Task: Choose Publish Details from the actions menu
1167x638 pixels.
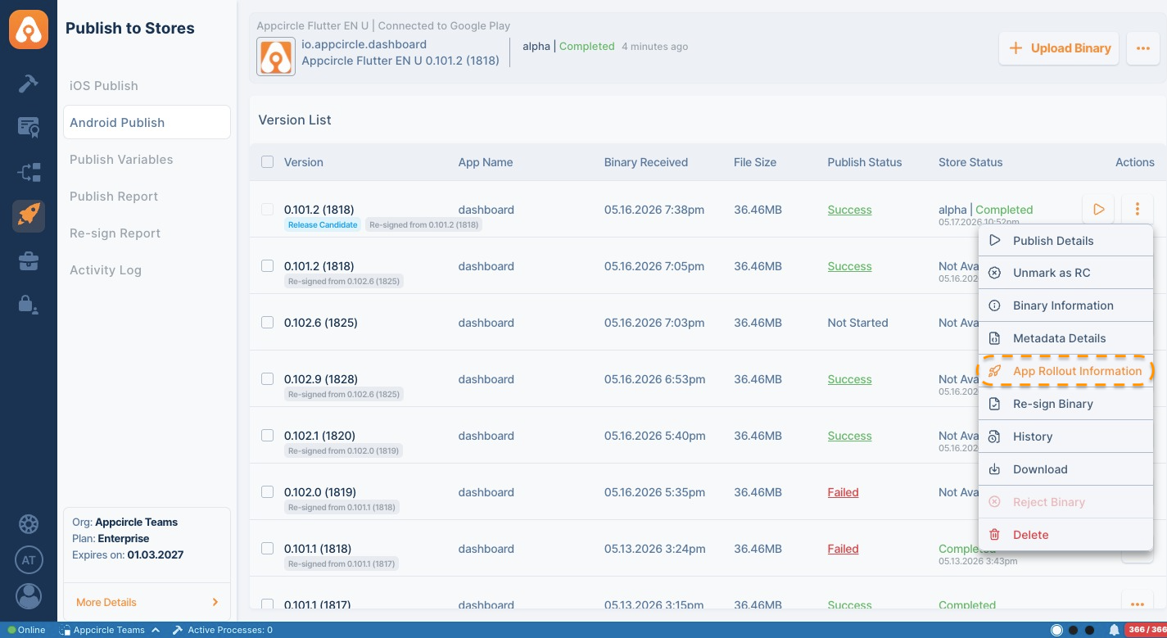Action: pyautogui.click(x=1065, y=241)
